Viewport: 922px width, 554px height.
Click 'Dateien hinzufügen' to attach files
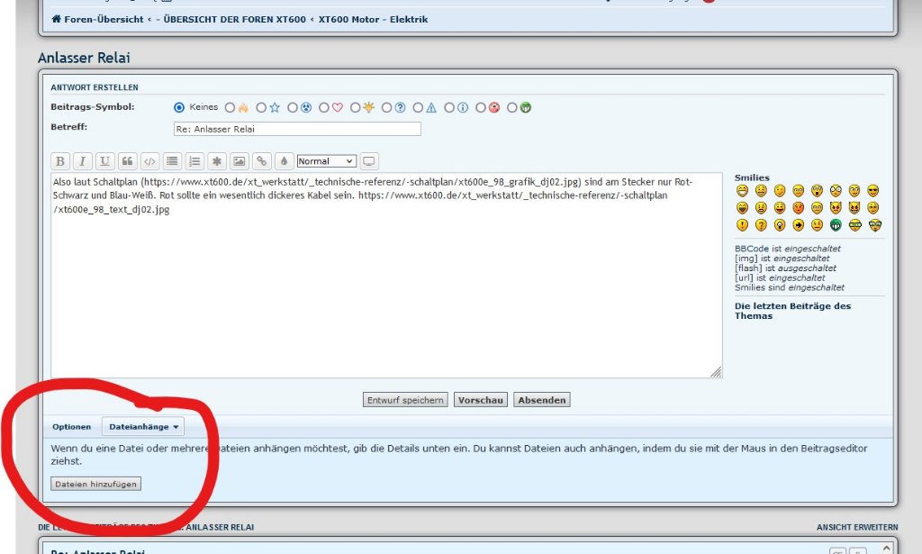click(96, 484)
